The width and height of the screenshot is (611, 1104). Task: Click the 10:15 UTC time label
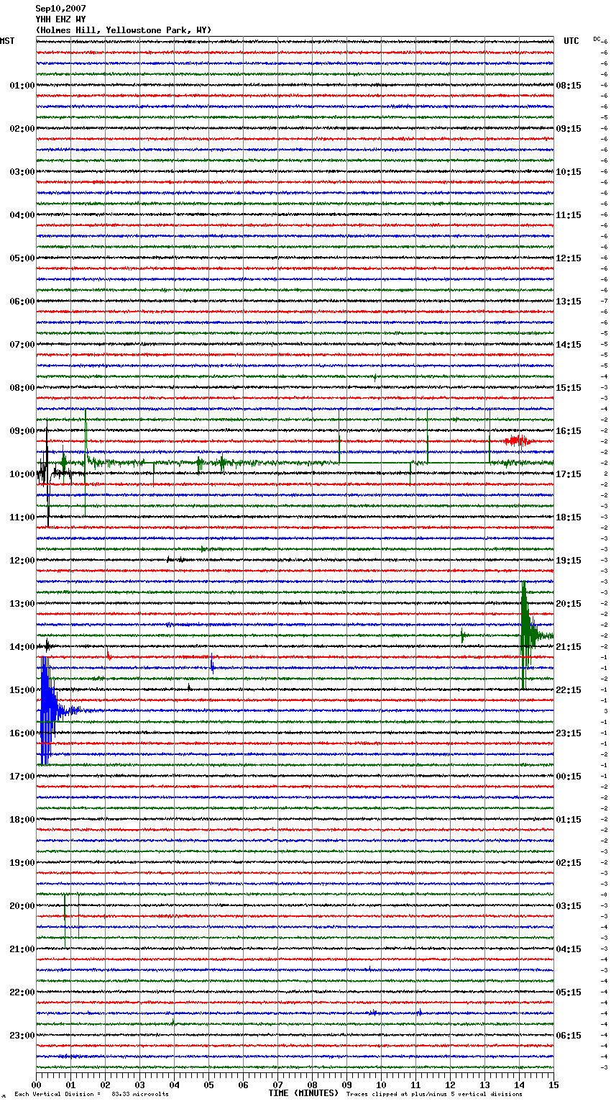[x=569, y=172]
